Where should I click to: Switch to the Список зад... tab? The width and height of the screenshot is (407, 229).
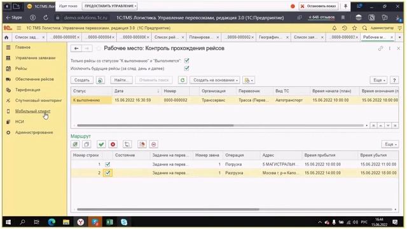point(25,38)
